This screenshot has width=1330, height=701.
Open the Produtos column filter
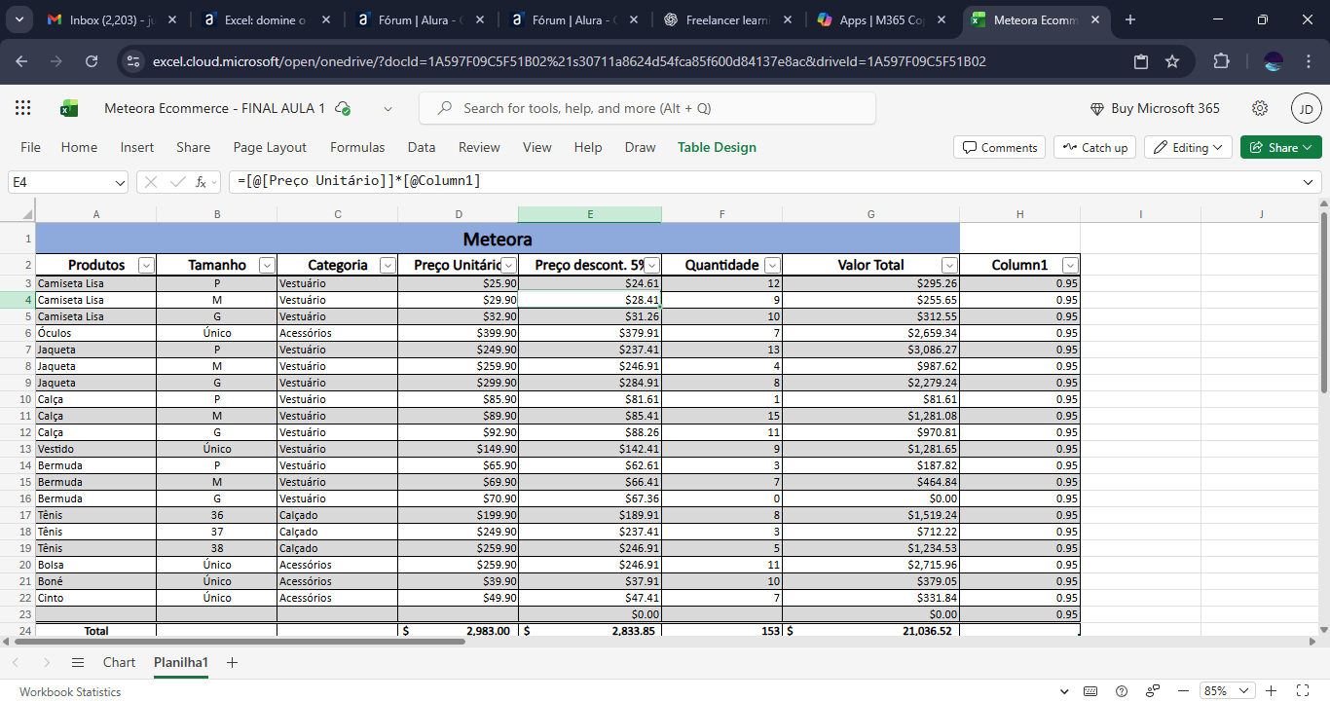click(146, 265)
